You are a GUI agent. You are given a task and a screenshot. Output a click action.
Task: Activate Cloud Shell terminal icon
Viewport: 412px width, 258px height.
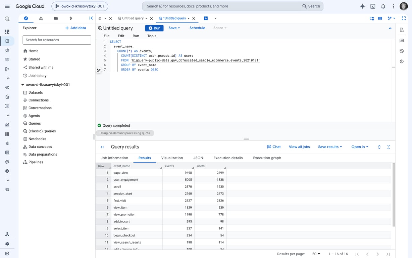pos(373,6)
